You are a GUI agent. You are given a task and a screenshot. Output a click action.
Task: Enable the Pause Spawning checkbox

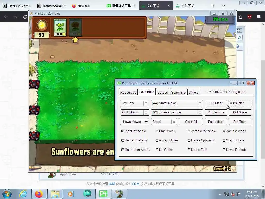[189, 140]
